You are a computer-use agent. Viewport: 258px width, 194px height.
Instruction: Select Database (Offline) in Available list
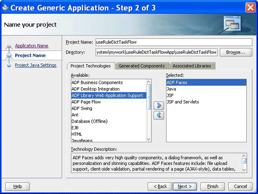pyautogui.click(x=108, y=121)
